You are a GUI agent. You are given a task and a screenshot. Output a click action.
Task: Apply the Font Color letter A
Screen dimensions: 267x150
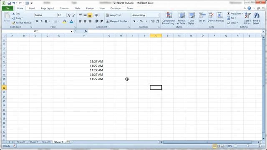tap(71, 21)
